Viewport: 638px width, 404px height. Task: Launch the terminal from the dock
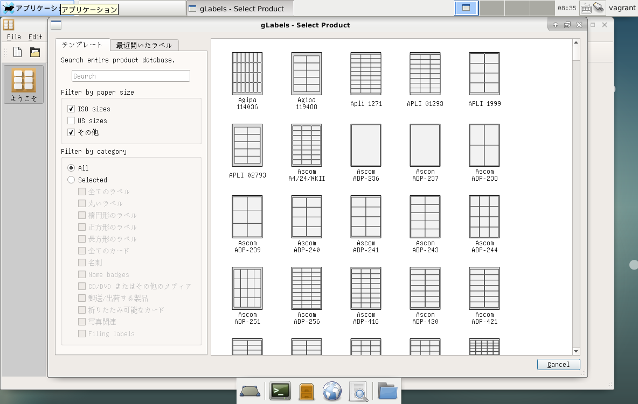coord(280,391)
